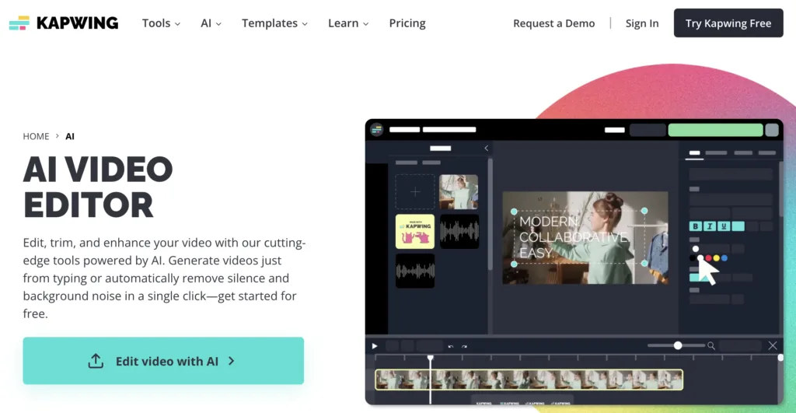Expand the Learn menu
The width and height of the screenshot is (796, 413).
pyautogui.click(x=348, y=23)
